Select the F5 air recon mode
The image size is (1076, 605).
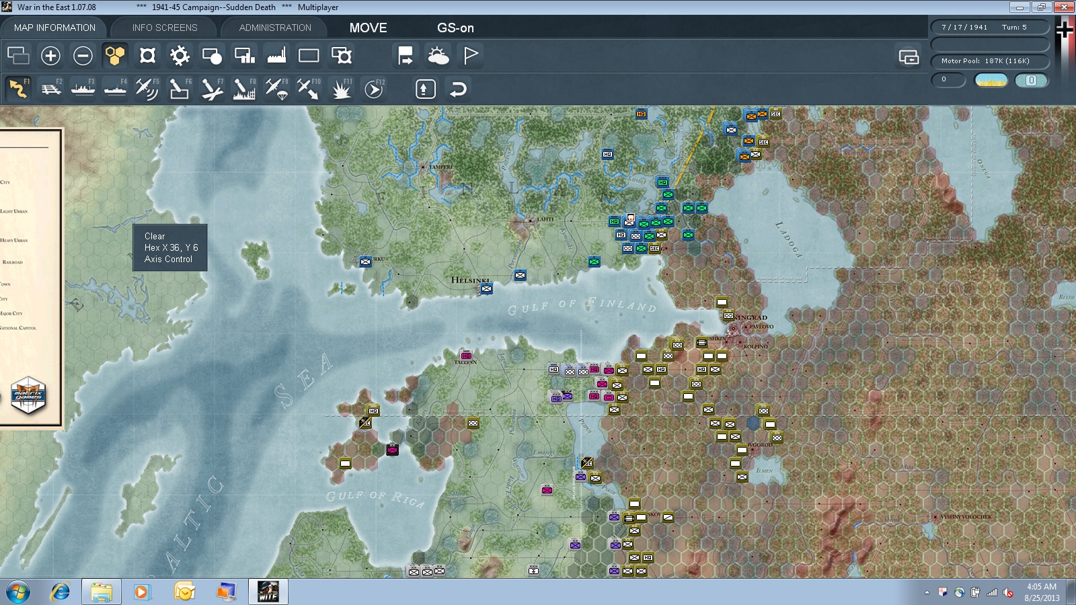coord(147,89)
